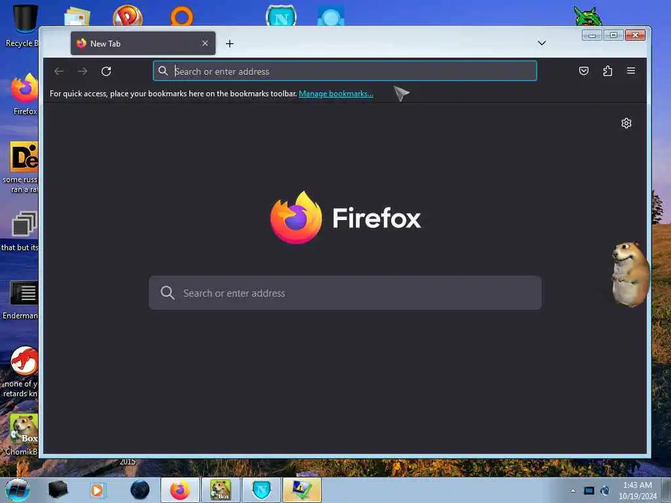Screen dimensions: 671x503
Task: Open the dark globe taskbar icon
Action: point(140,490)
